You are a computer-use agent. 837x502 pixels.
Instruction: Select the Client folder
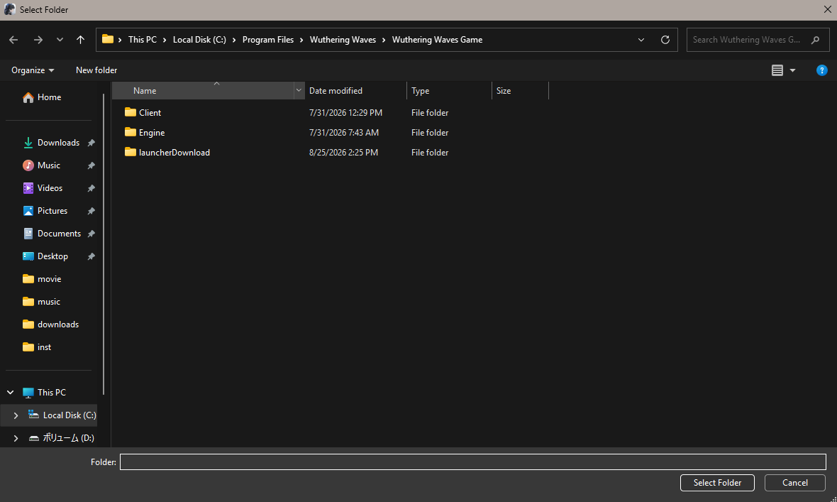(x=143, y=112)
